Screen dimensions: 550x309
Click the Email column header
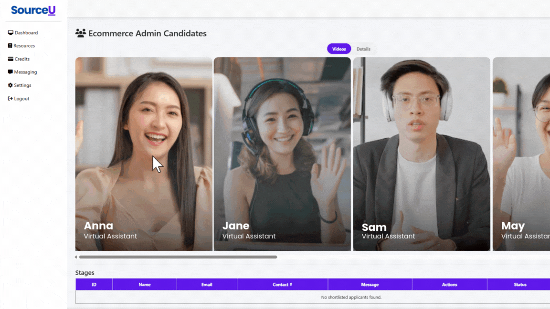click(207, 285)
